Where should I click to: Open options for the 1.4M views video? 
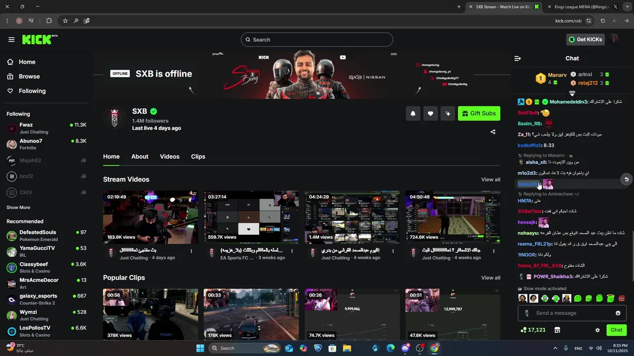[x=393, y=251]
